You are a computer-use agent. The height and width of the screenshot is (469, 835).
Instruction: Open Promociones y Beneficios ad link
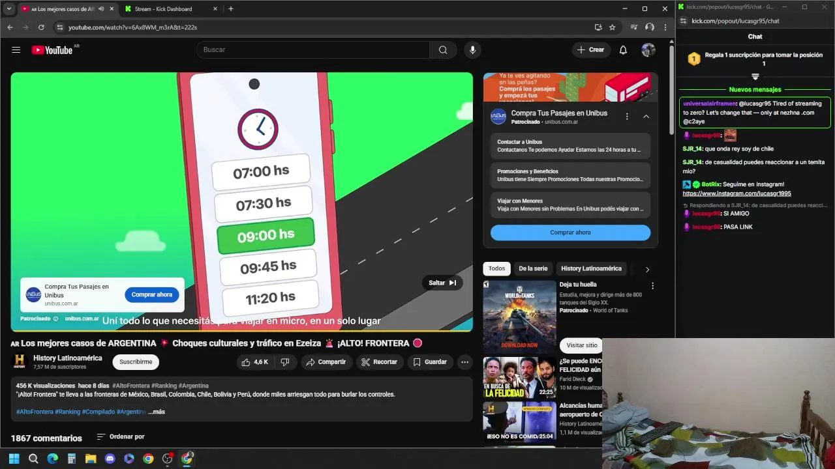[x=570, y=175]
